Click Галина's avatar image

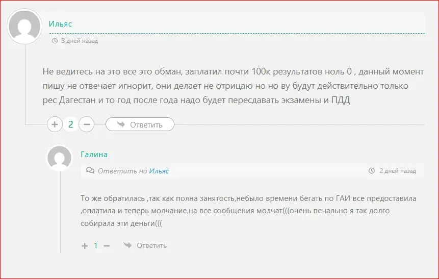(59, 158)
